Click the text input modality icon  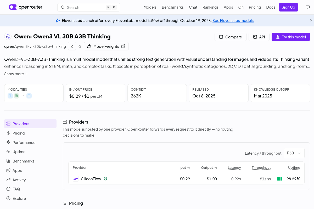pyautogui.click(x=10, y=96)
